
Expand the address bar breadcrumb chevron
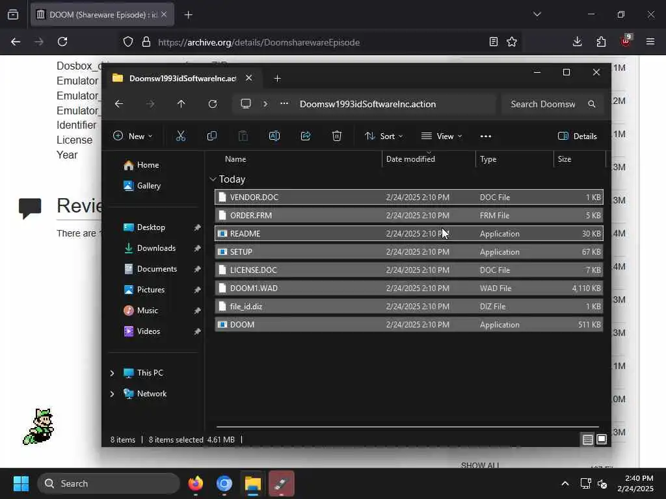point(265,104)
